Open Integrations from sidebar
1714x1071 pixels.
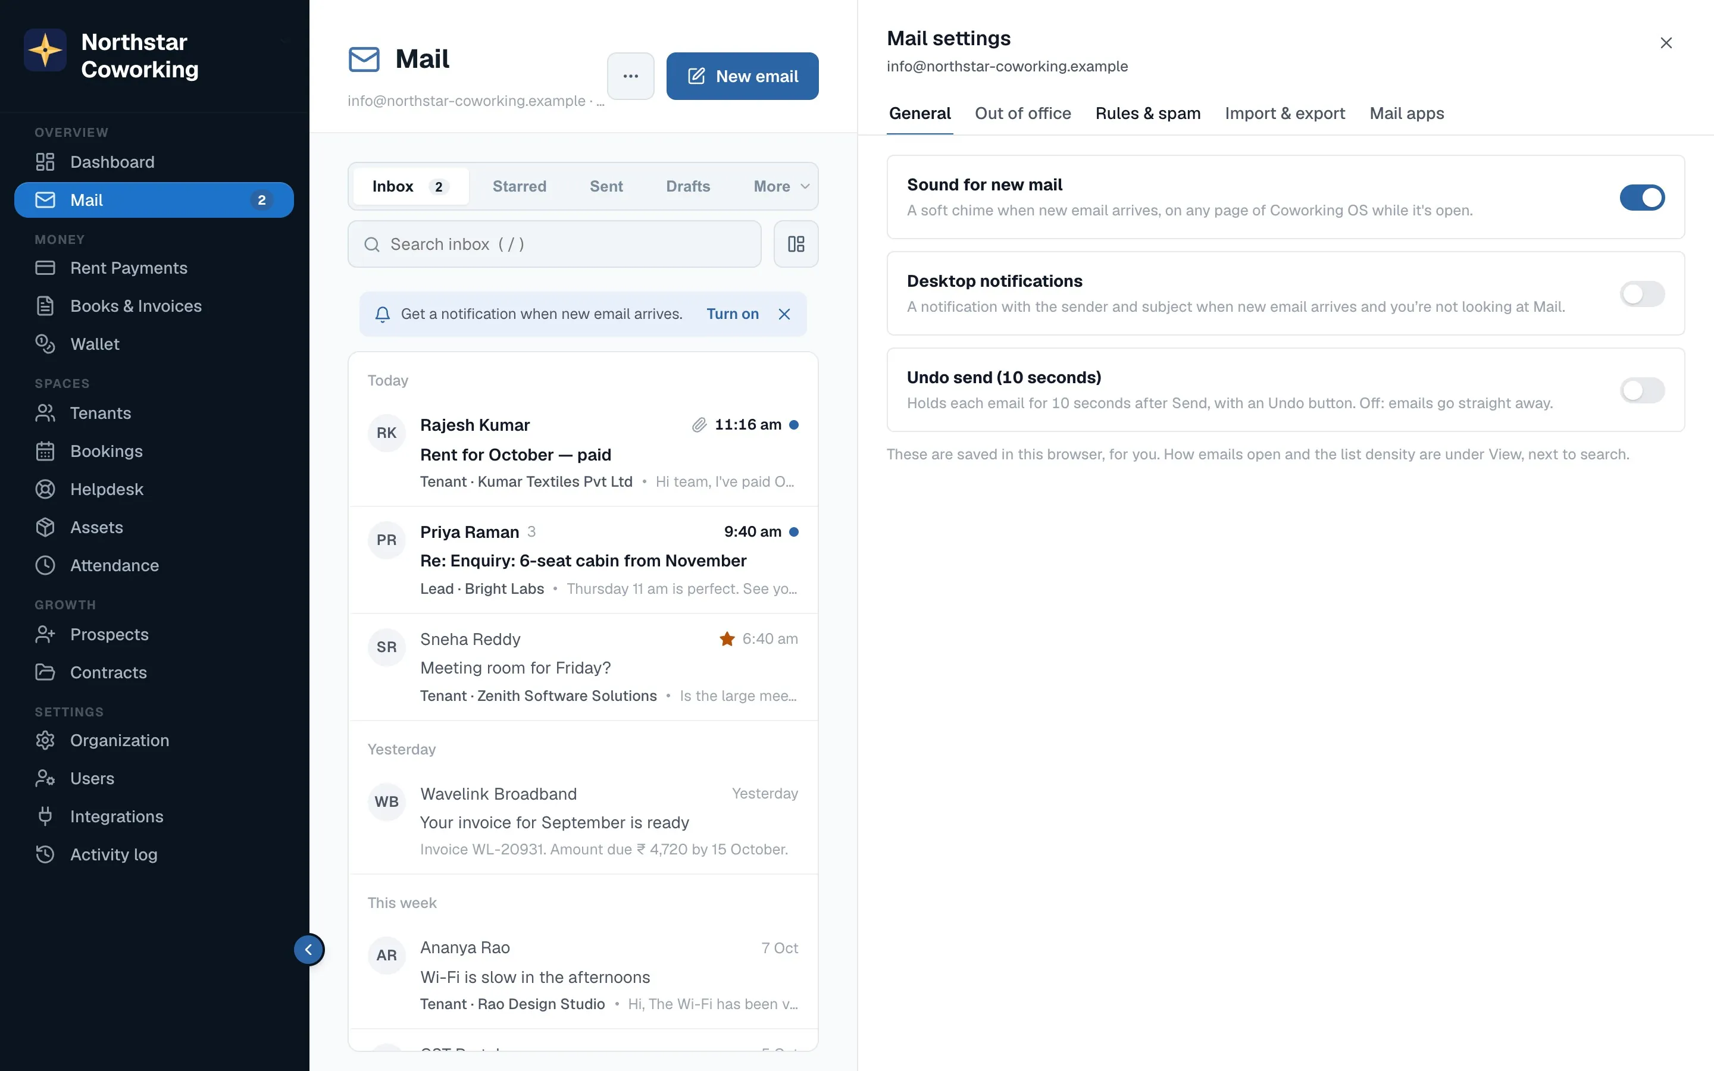tap(154, 817)
